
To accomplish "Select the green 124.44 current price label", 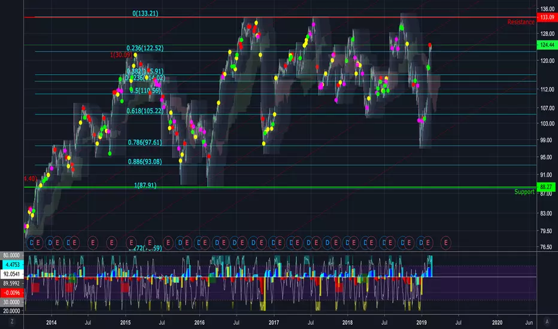I will pyautogui.click(x=547, y=45).
